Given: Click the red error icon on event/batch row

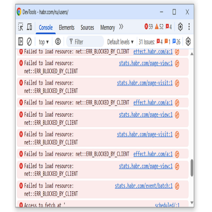Looking at the screenshot, I should tap(21, 185).
